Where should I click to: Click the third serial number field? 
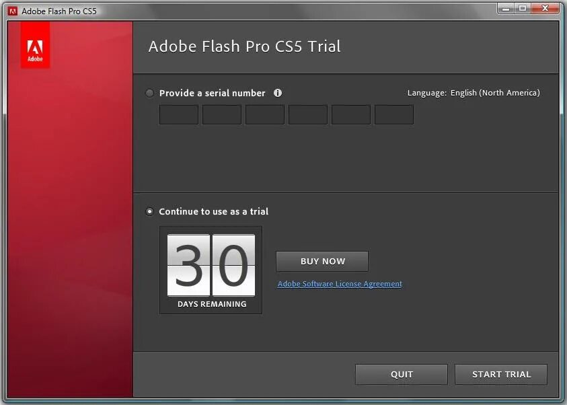pyautogui.click(x=265, y=114)
